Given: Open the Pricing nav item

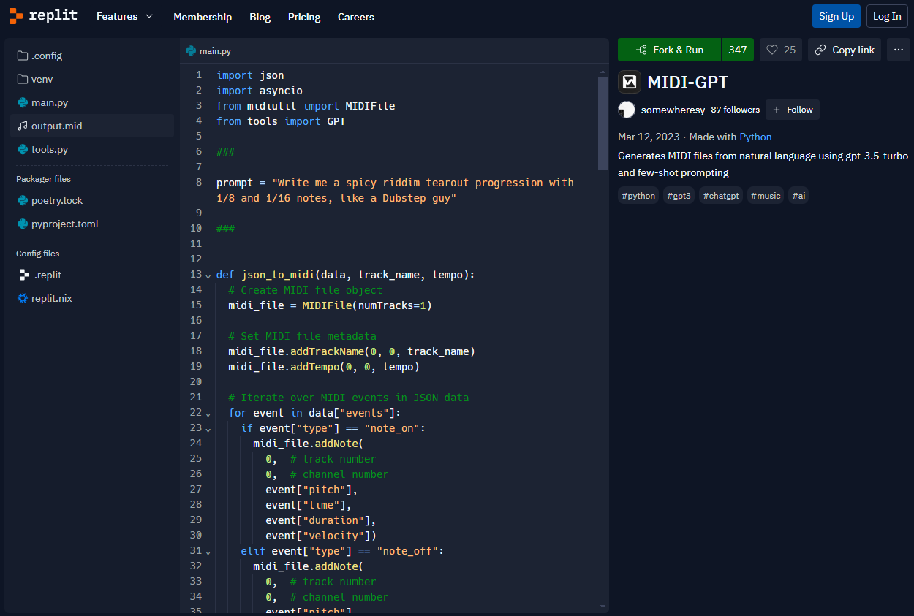Looking at the screenshot, I should (304, 17).
